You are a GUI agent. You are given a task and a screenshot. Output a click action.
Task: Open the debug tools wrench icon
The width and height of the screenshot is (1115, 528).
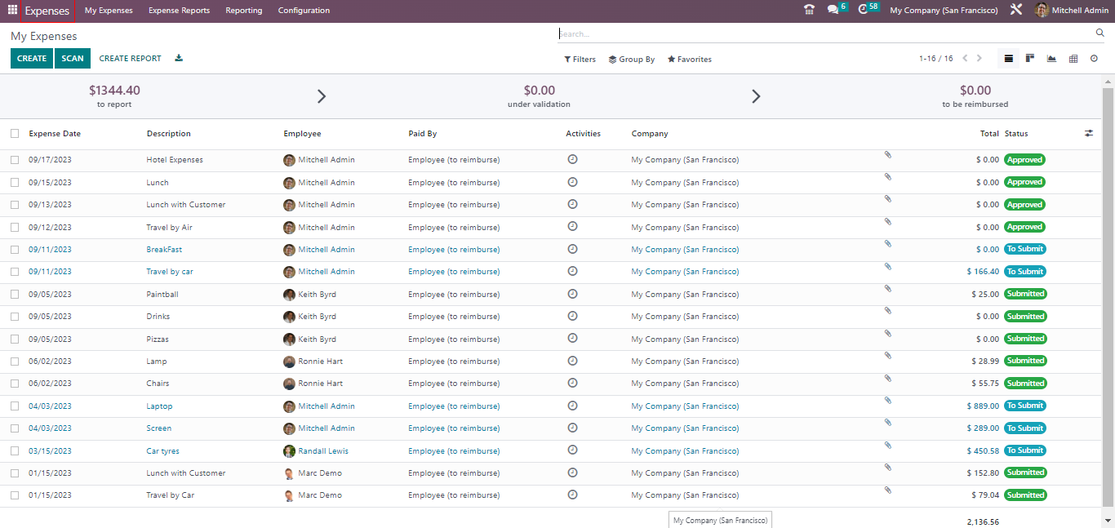pos(1015,11)
